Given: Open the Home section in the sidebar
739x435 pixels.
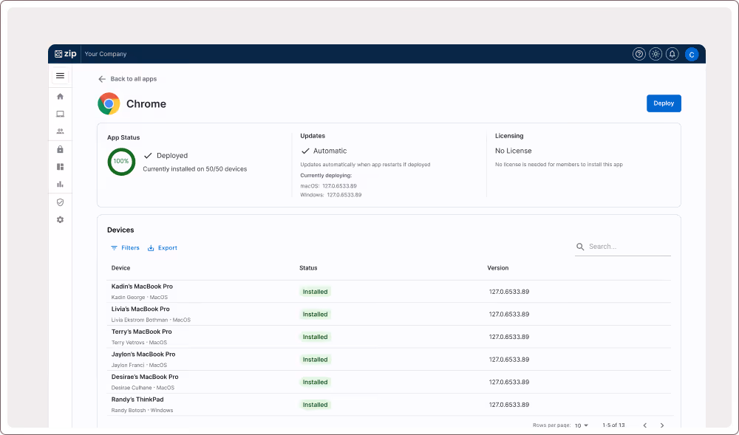Looking at the screenshot, I should point(60,96).
